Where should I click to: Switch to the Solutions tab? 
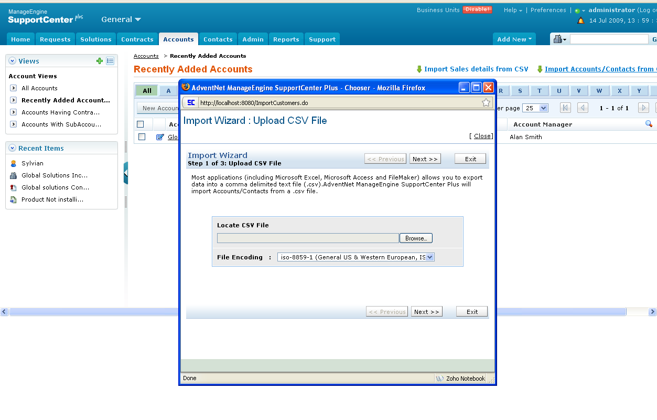pos(96,39)
